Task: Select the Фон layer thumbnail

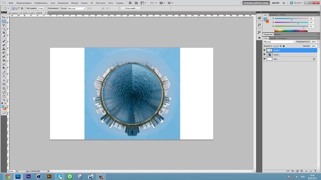Action: point(270,59)
